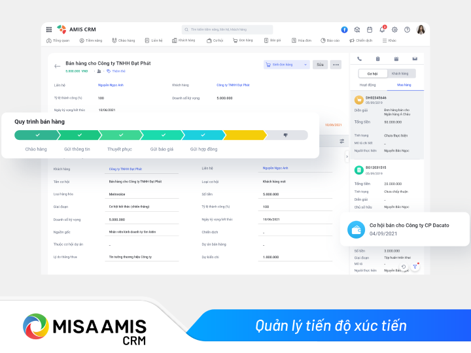Open the calendar icon in top bar
Screen dimensions: 471x353
(370, 29)
